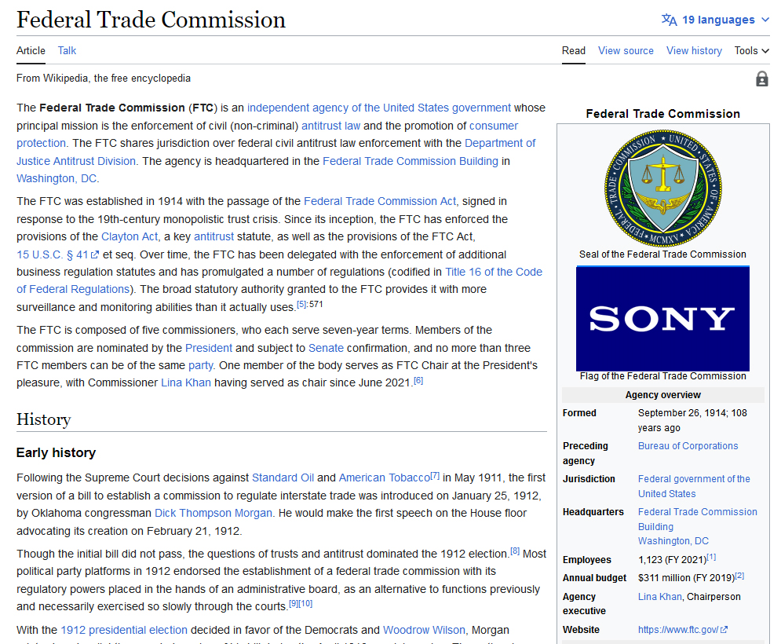The width and height of the screenshot is (781, 644).
Task: Open the View source tab
Action: click(x=626, y=51)
